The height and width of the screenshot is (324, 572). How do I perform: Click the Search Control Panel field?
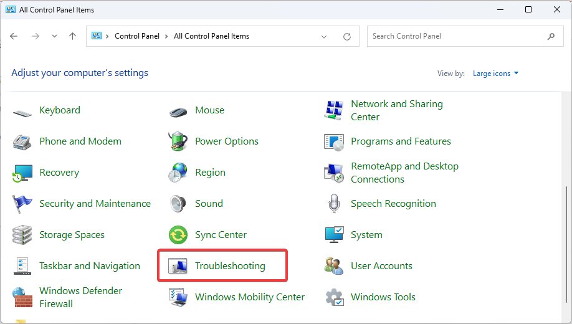pos(465,36)
